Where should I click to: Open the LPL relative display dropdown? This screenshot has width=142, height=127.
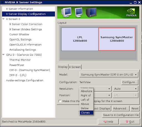pyautogui.click(x=125, y=95)
